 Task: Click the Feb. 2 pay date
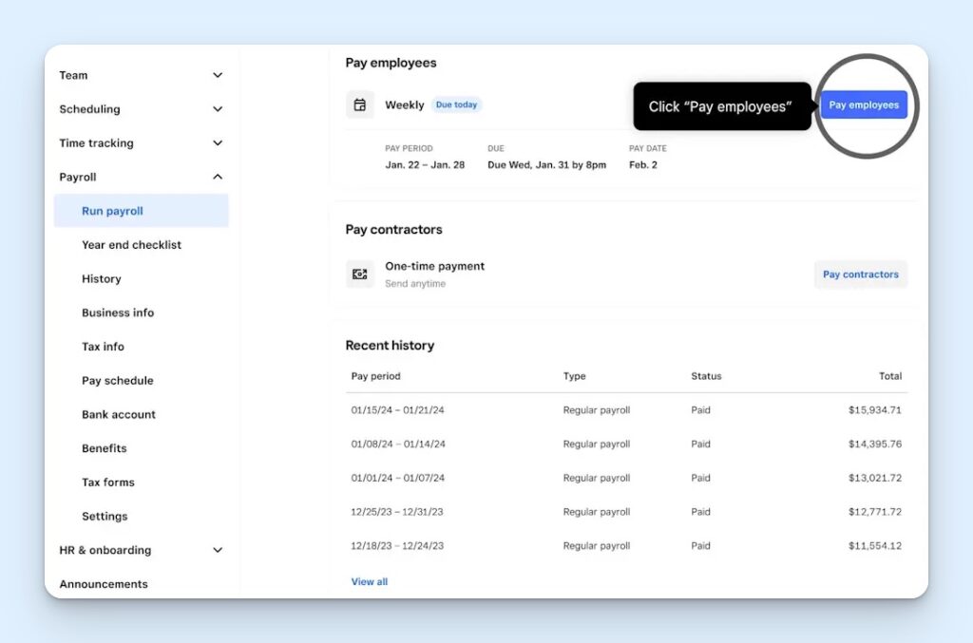click(x=643, y=165)
